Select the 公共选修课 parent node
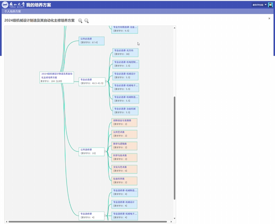Image resolution: width=275 pixels, height=224 pixels. [x=92, y=152]
